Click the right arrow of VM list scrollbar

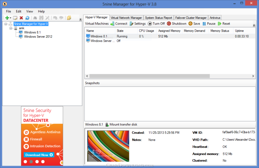(253, 76)
